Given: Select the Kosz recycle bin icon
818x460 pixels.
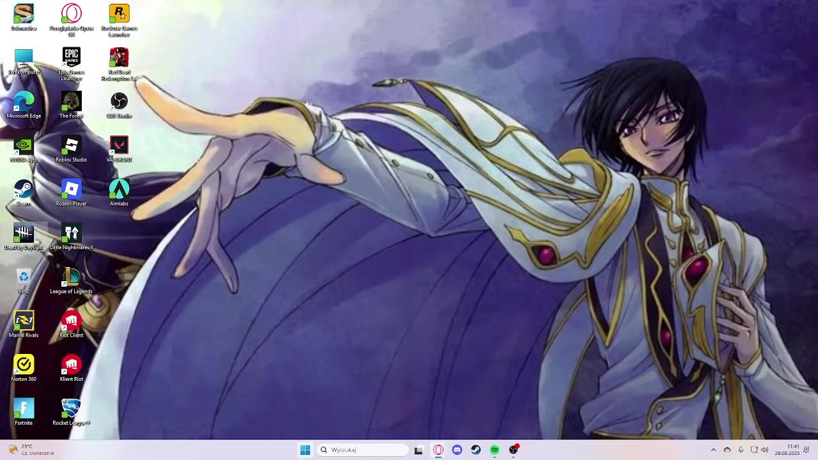Looking at the screenshot, I should tap(24, 280).
